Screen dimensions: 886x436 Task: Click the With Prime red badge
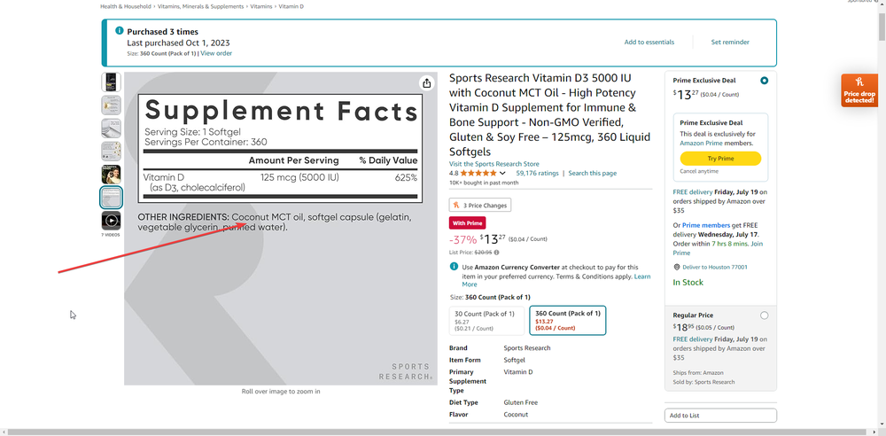coord(467,222)
